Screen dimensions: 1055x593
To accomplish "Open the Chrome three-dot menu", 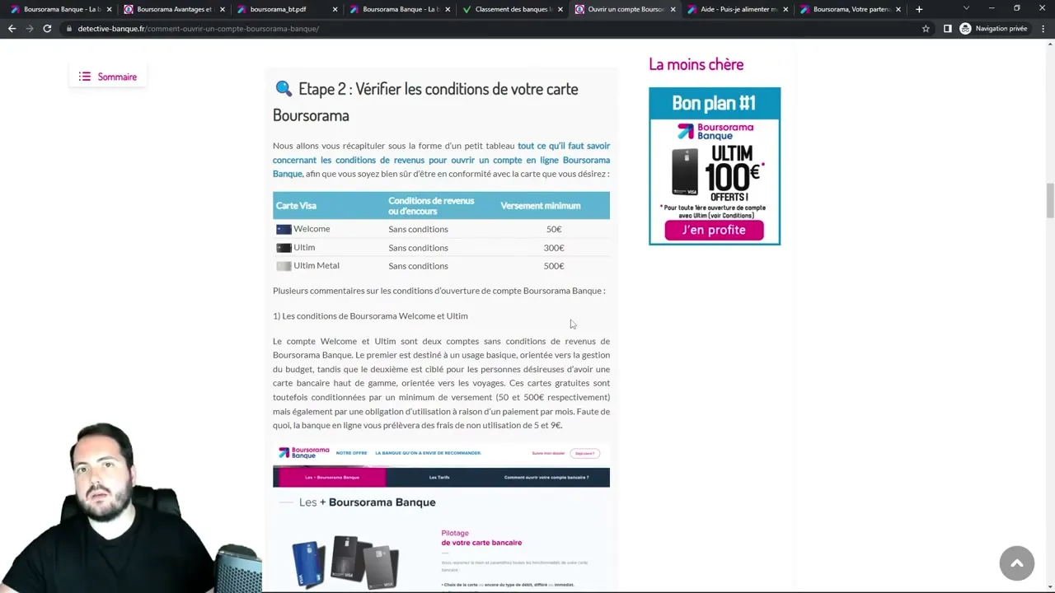I will tap(1043, 29).
